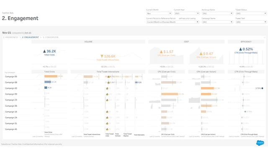Click the Campaign 45 row label
Viewport: 268px width, 152px height.
point(11,129)
